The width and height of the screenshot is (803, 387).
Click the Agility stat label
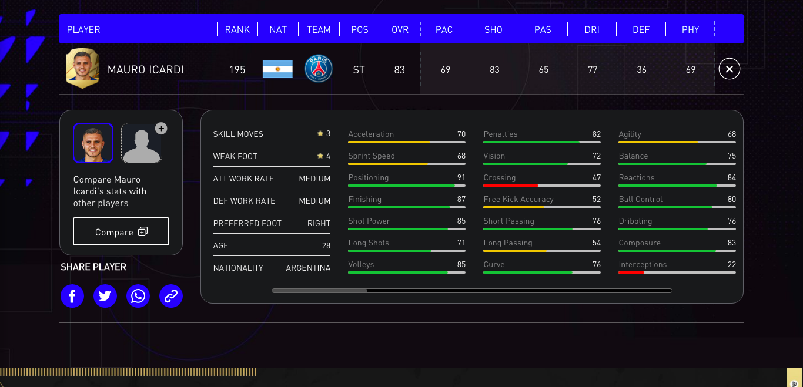tap(630, 134)
